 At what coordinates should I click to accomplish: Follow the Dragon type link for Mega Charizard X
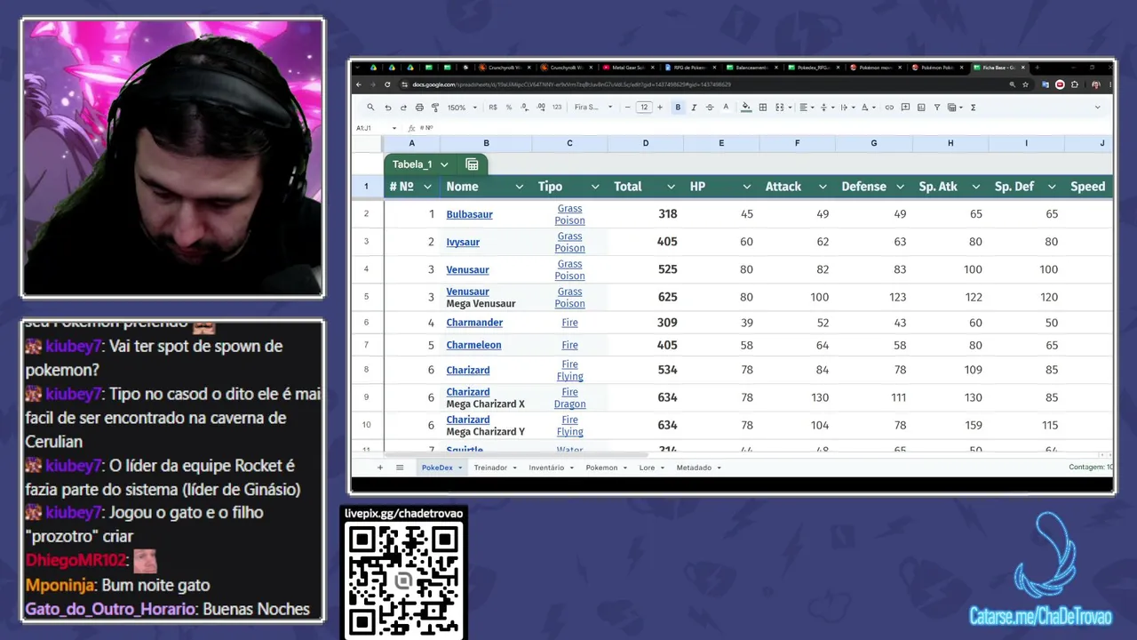coord(569,404)
